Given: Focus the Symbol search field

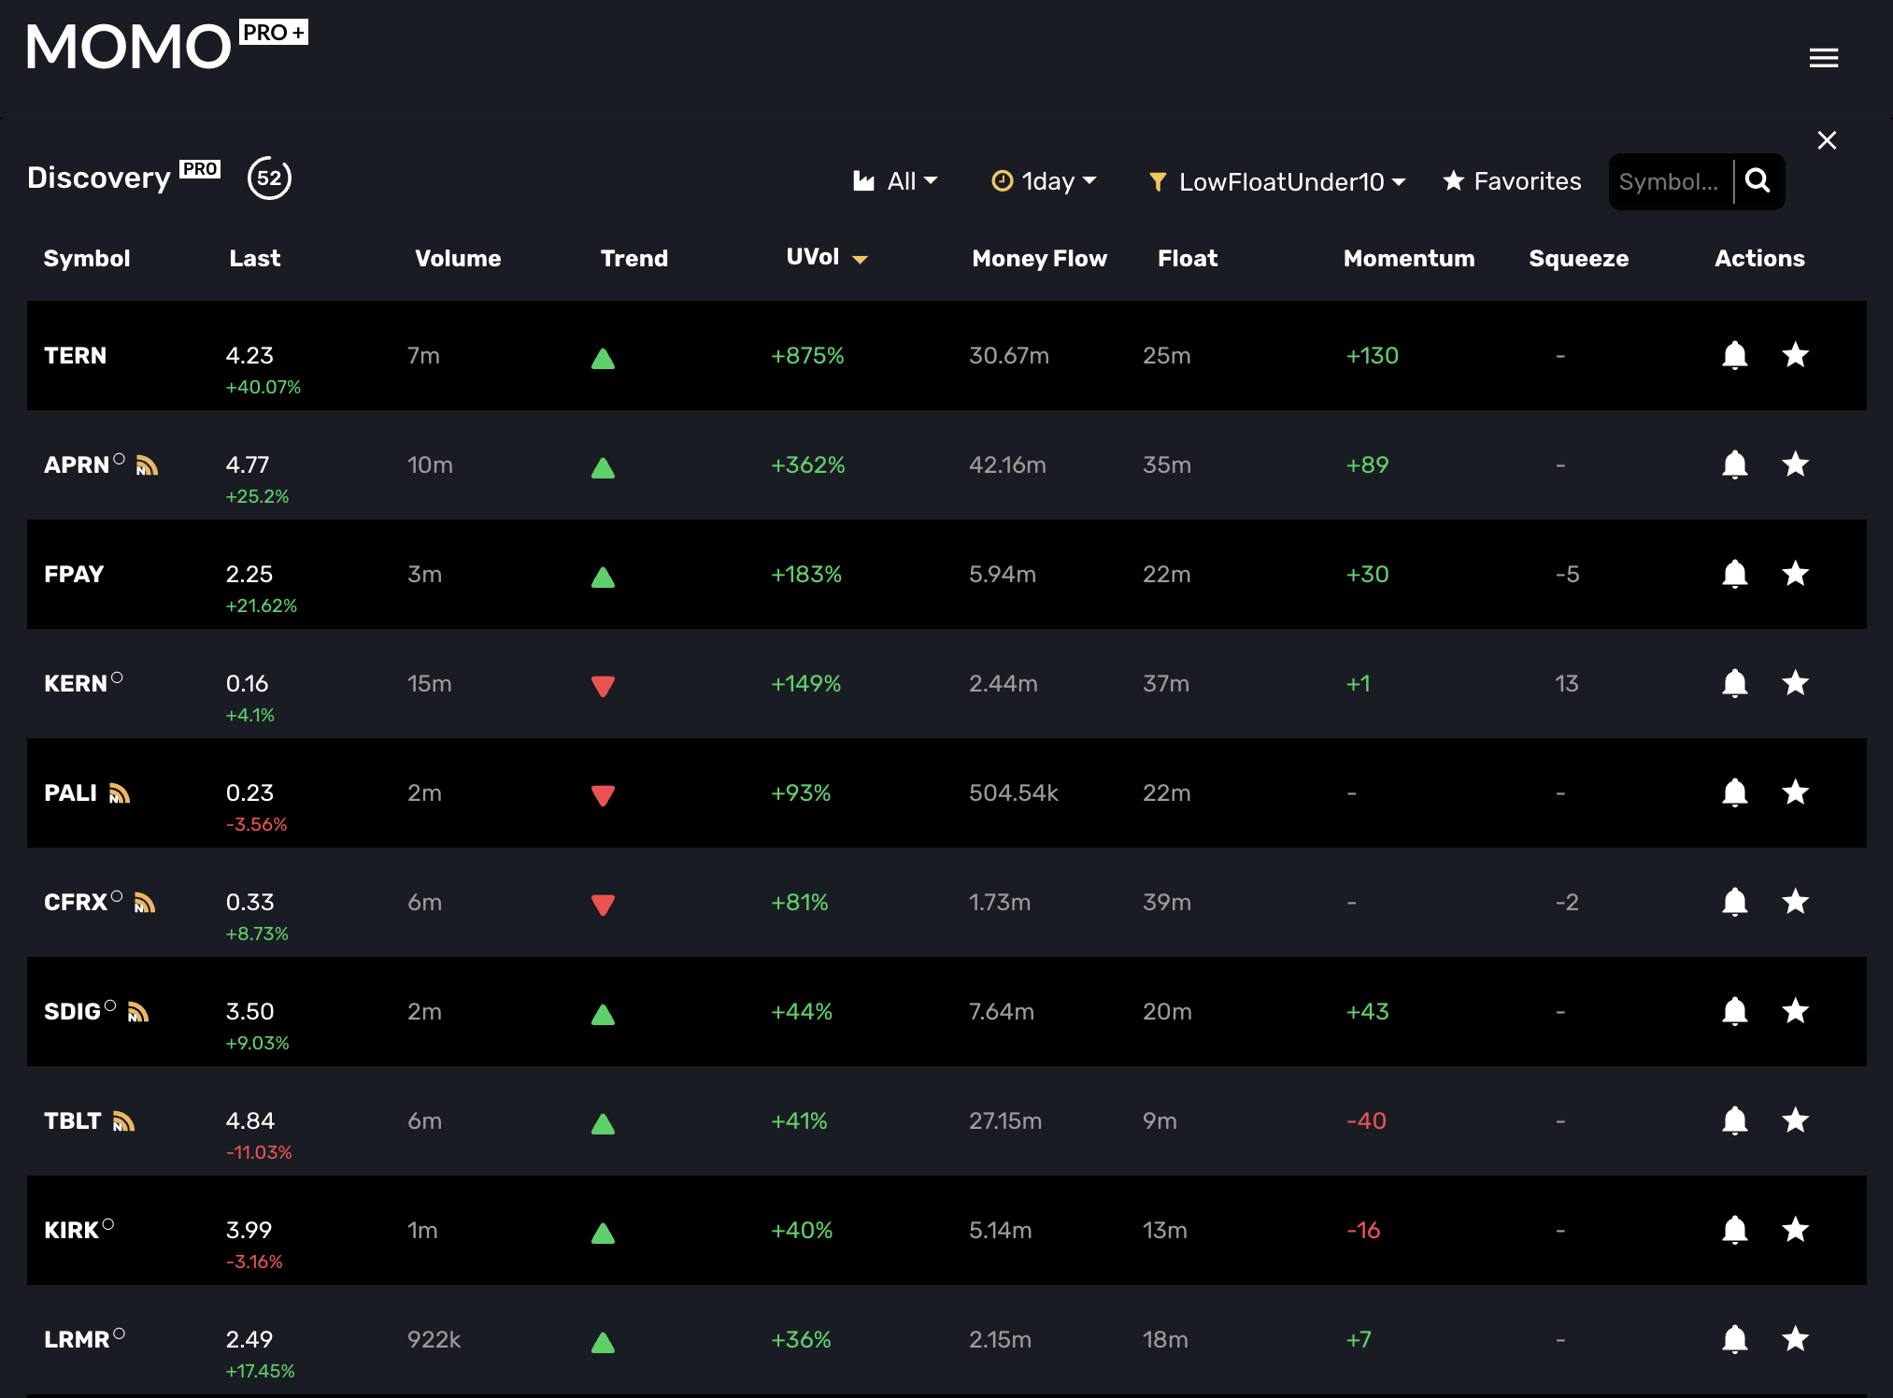Looking at the screenshot, I should tap(1669, 181).
